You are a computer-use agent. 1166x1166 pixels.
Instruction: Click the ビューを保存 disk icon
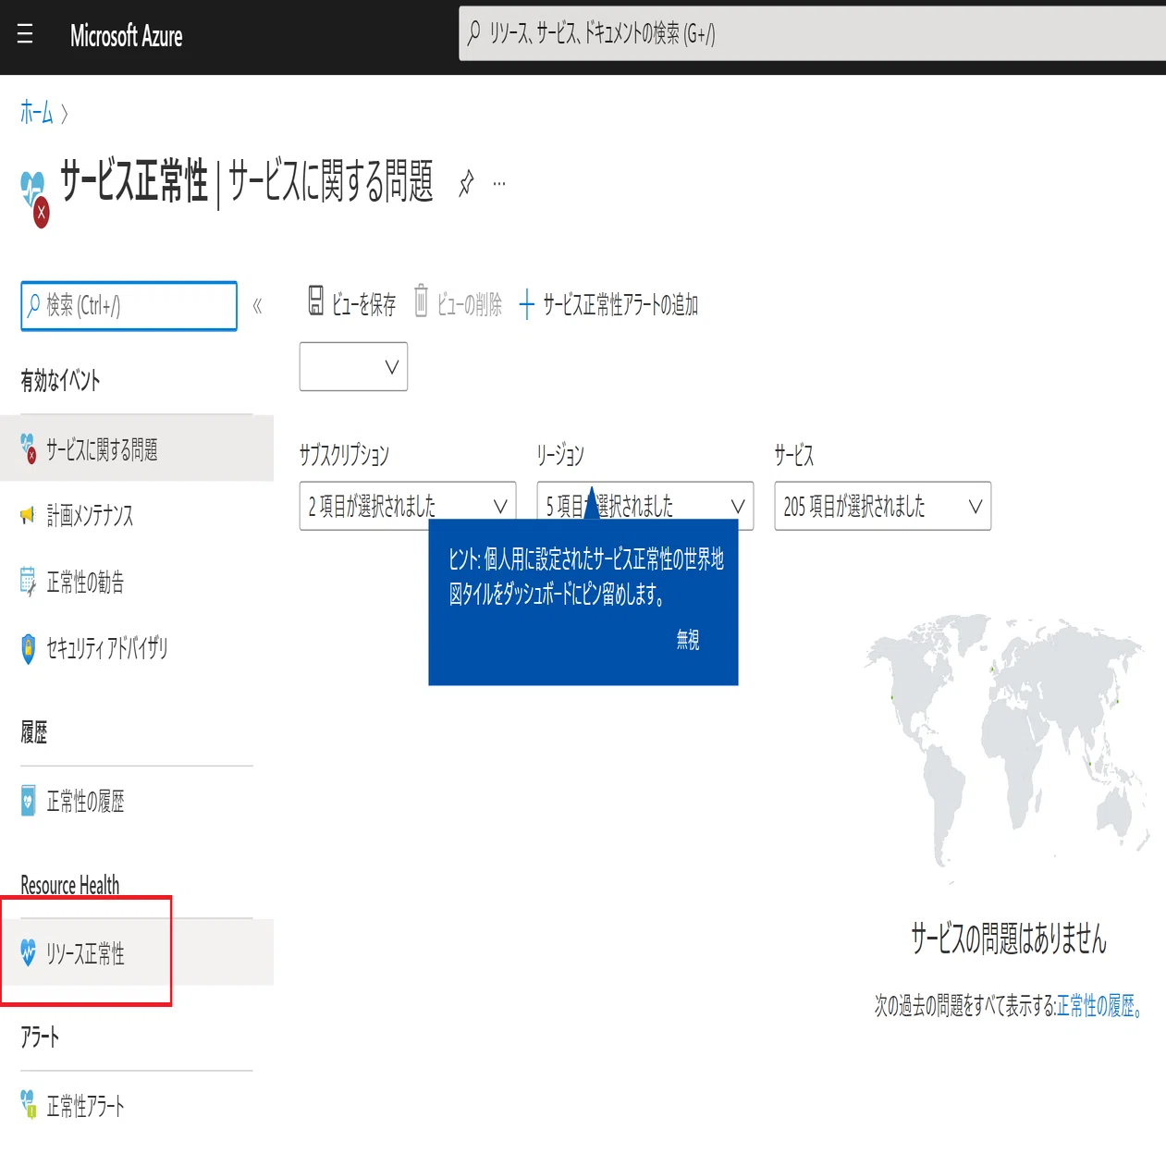pos(315,301)
